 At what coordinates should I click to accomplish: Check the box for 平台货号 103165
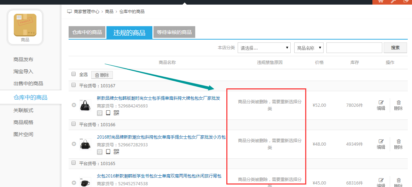click(74, 163)
